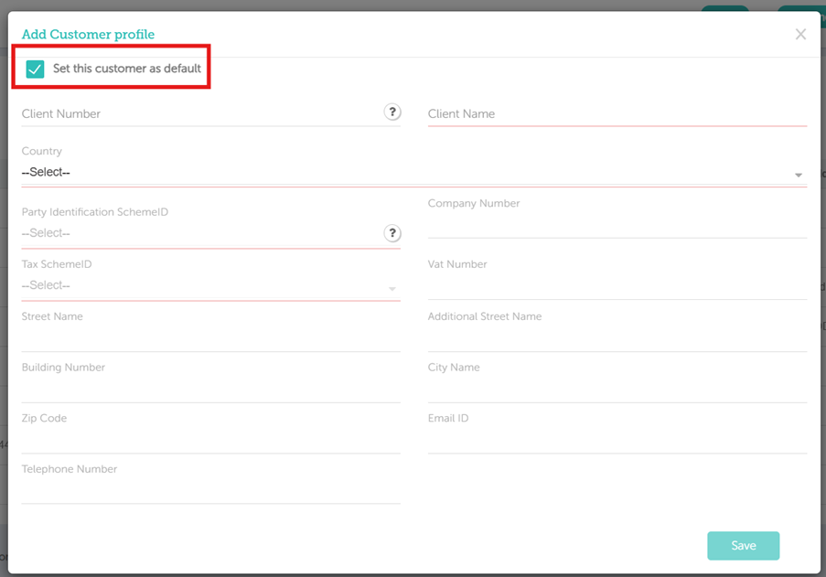Open the Tax SchemeID dropdown
This screenshot has height=577, width=826.
pyautogui.click(x=210, y=286)
